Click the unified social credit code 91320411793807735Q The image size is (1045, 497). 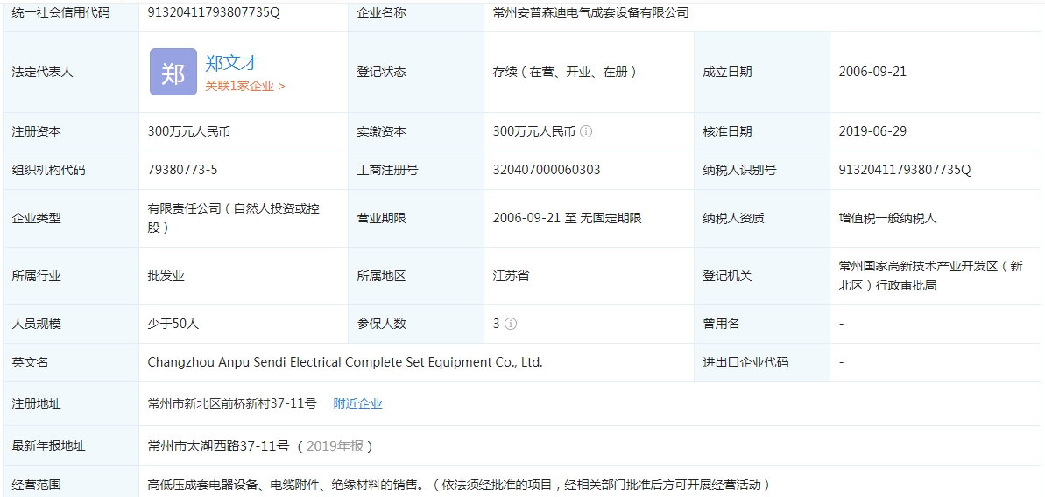pyautogui.click(x=214, y=12)
